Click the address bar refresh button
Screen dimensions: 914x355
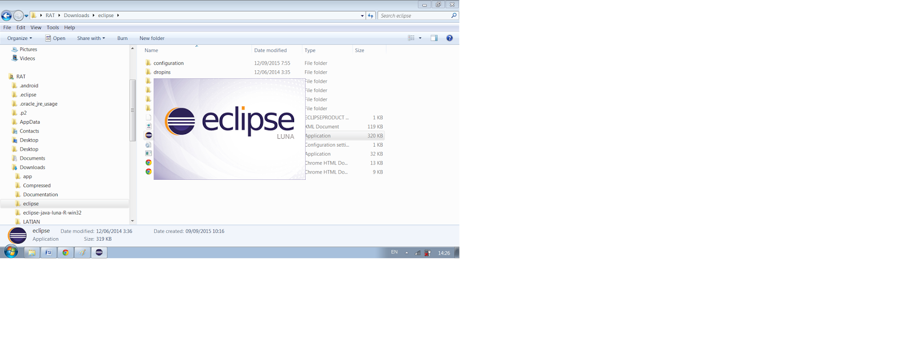point(371,15)
